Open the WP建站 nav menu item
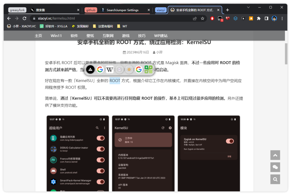Image resolution: width=291 pixels, height=195 pixels. click(x=161, y=36)
